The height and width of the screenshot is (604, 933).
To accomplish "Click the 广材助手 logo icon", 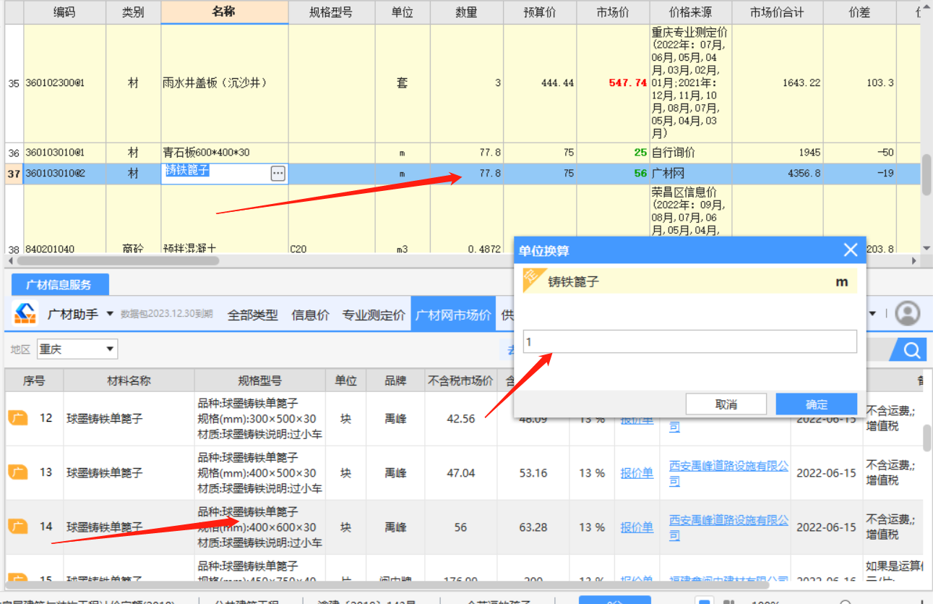I will [26, 314].
